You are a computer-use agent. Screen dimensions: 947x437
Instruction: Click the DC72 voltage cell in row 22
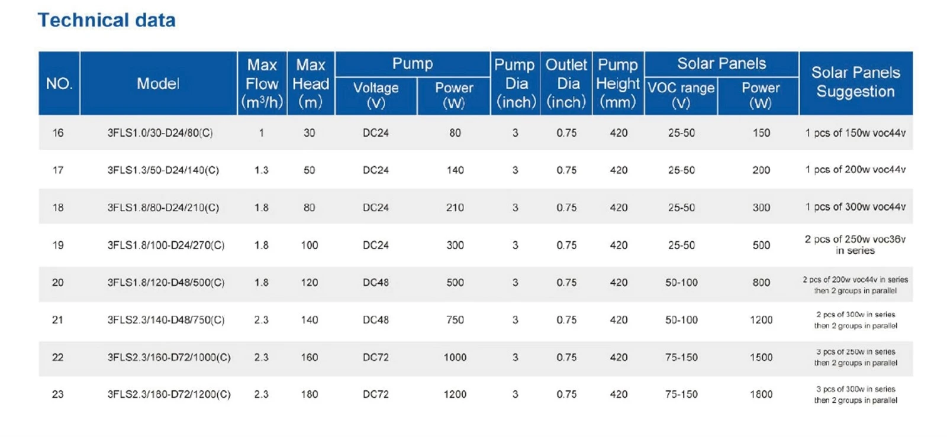(x=376, y=357)
